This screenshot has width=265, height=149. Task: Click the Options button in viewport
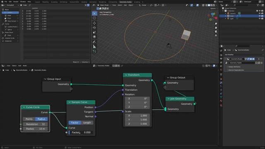coord(213,8)
